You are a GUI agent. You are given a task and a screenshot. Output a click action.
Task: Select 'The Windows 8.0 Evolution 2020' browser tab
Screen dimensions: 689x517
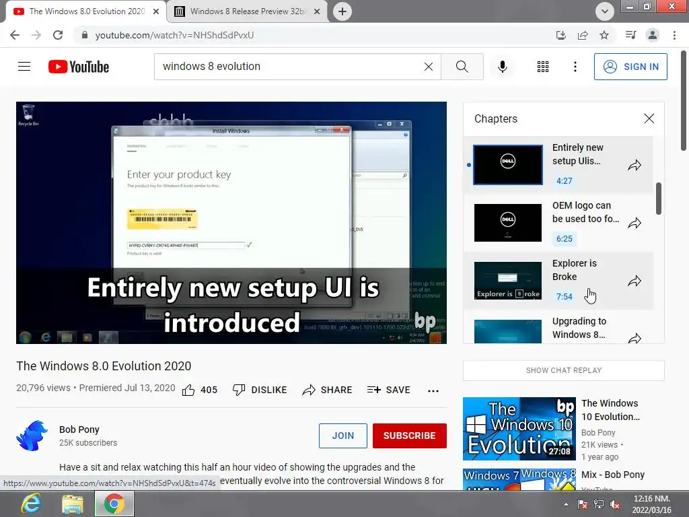87,11
